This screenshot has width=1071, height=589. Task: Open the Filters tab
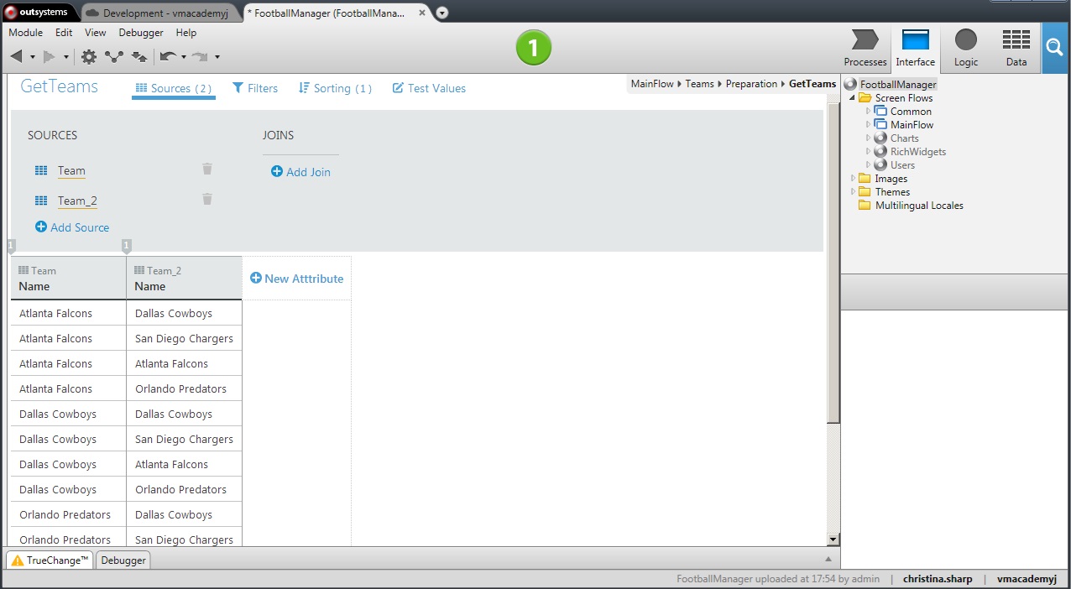pos(254,88)
